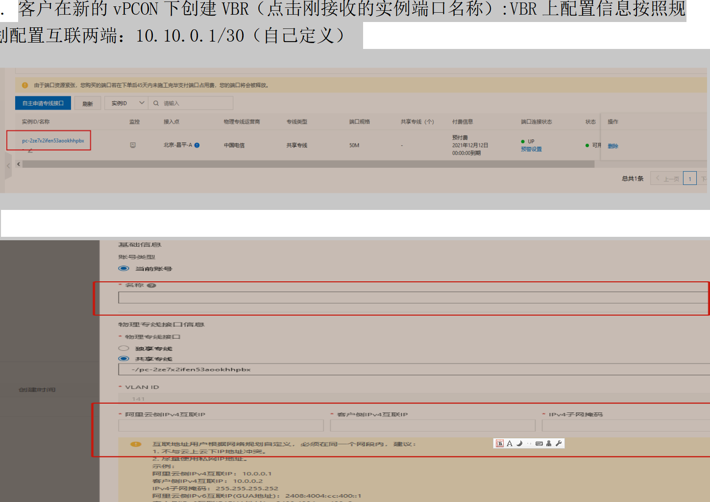Open instance link pc-2ze7x2ifen53aookhhpbx in the table
Image resolution: width=710 pixels, height=502 pixels.
pos(53,141)
